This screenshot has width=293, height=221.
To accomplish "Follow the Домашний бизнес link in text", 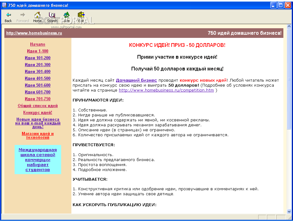I will pyautogui.click(x=136, y=80).
